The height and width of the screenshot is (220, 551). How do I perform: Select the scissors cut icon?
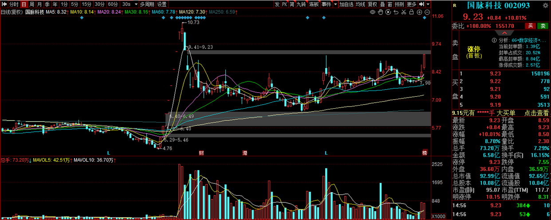coord(404,12)
